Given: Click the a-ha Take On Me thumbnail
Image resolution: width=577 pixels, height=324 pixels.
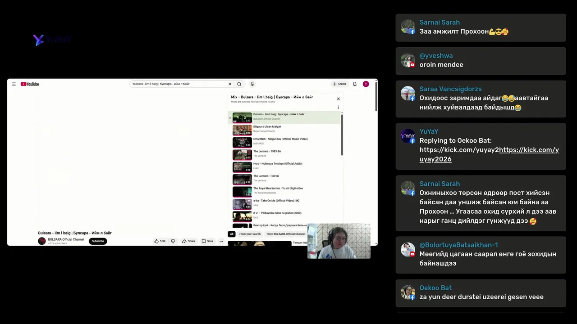Looking at the screenshot, I should 242,204.
